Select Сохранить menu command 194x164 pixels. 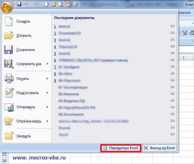[27, 50]
